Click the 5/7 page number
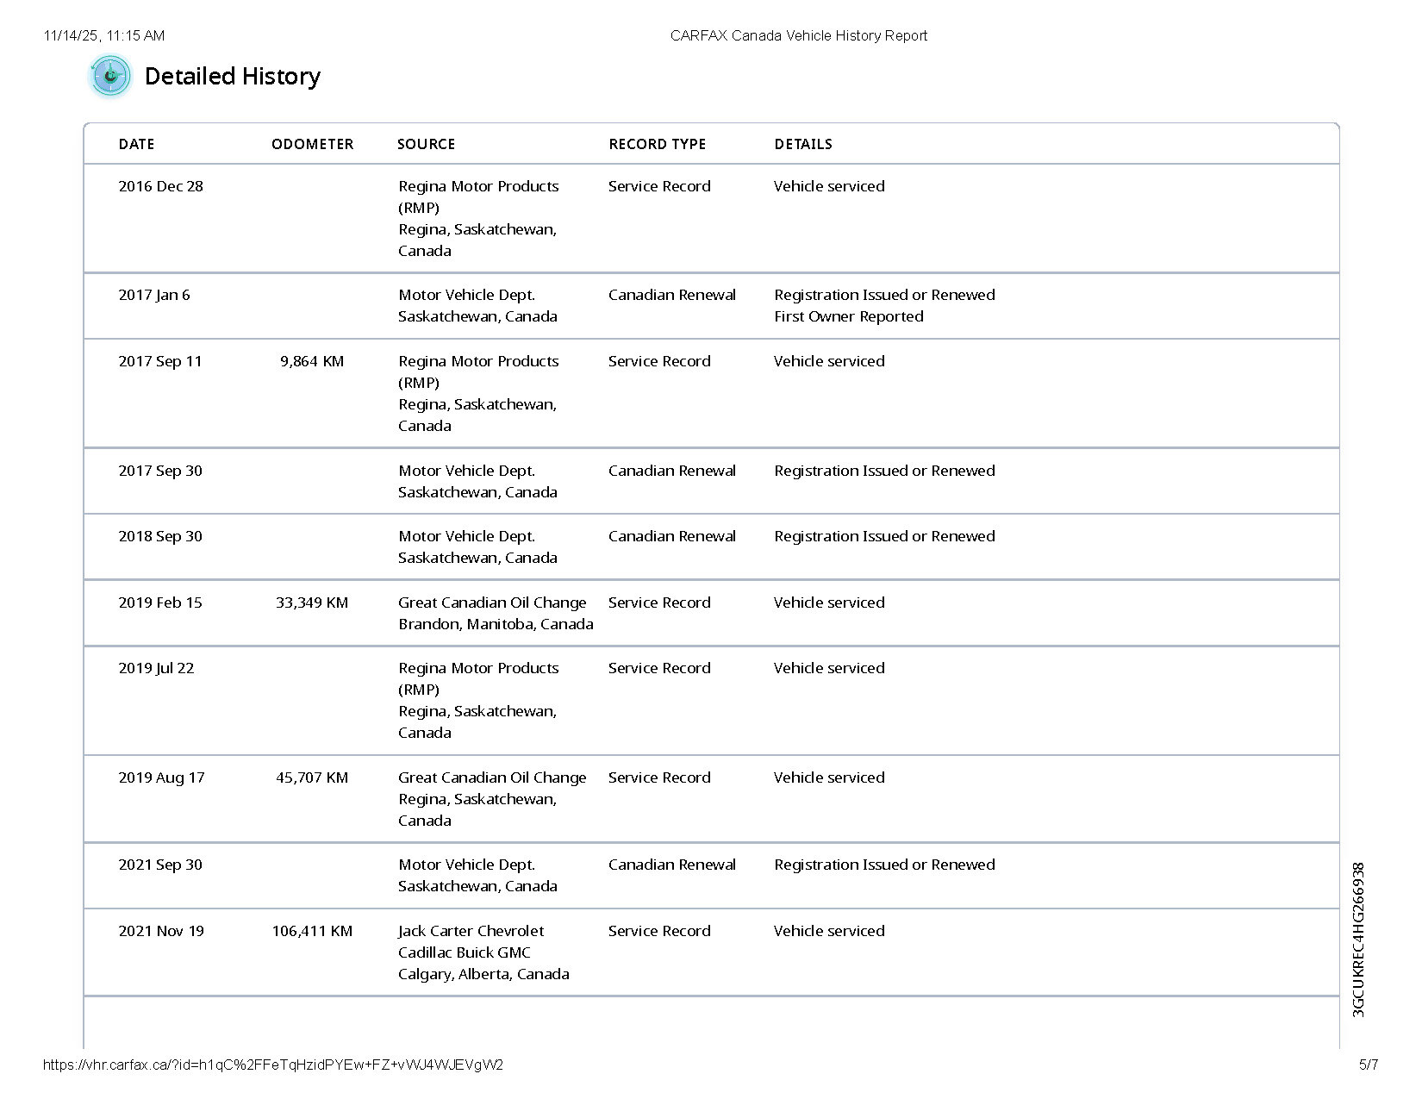The width and height of the screenshot is (1422, 1099). tap(1368, 1065)
